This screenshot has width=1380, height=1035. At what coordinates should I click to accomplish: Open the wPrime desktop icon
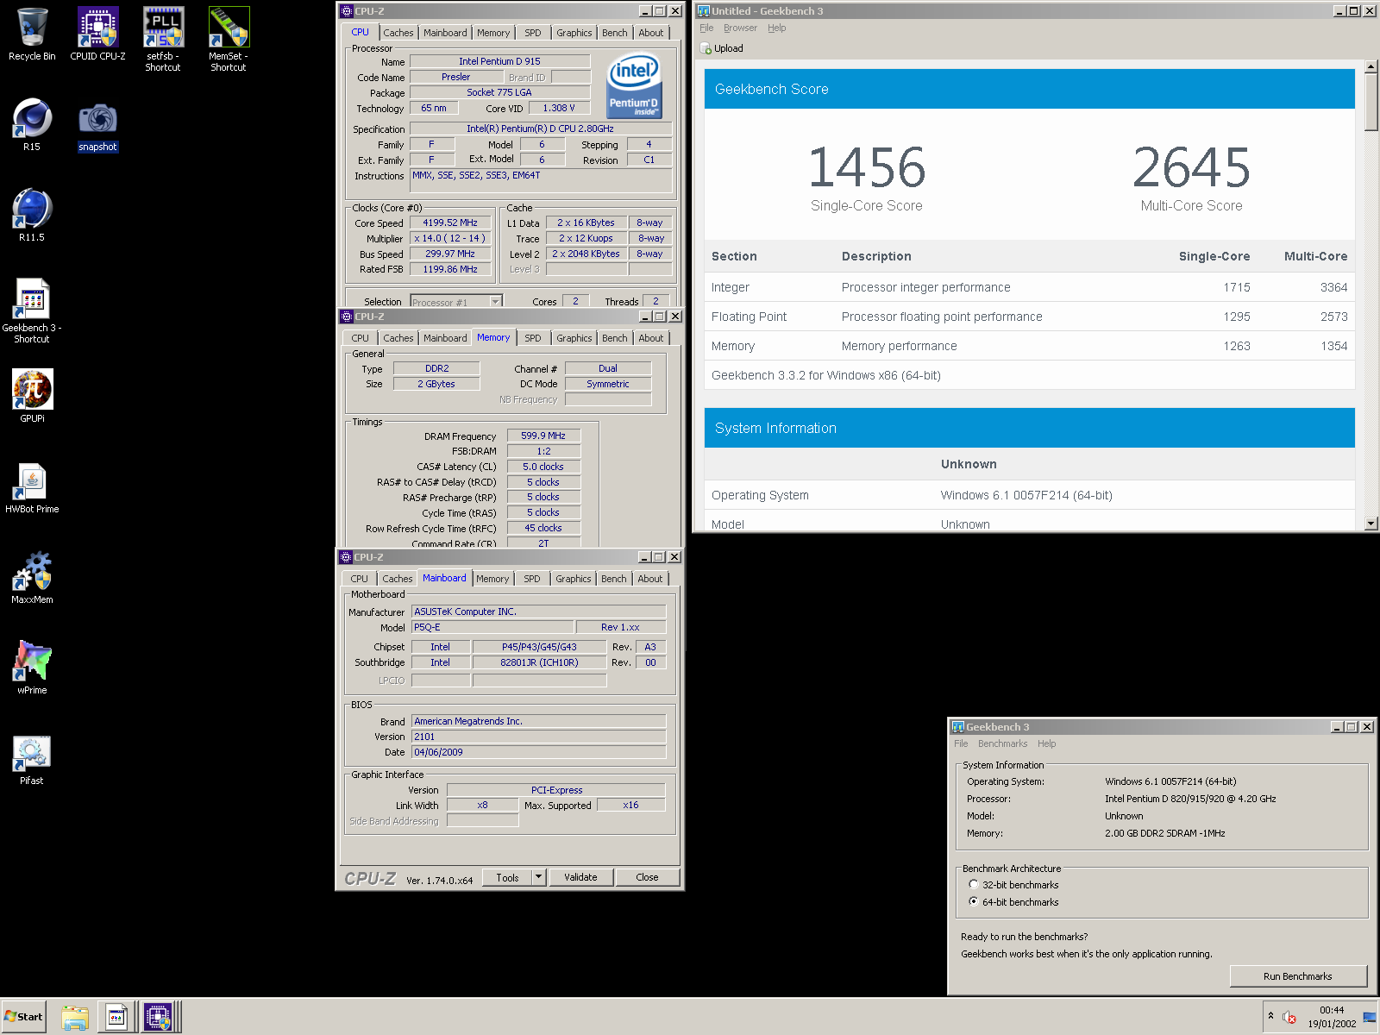point(32,668)
